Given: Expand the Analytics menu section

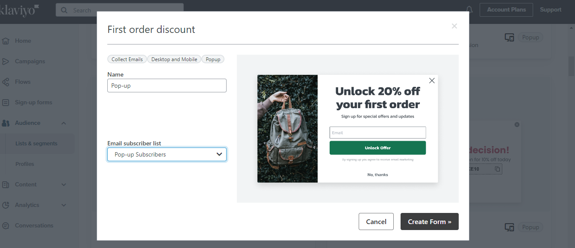Looking at the screenshot, I should (x=64, y=205).
